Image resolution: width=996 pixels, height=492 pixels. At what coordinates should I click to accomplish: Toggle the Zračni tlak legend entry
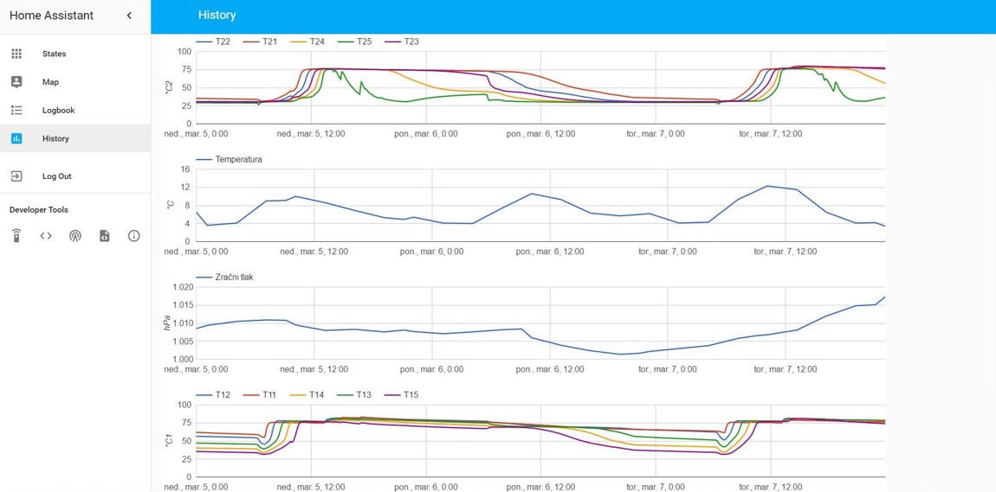pyautogui.click(x=225, y=278)
